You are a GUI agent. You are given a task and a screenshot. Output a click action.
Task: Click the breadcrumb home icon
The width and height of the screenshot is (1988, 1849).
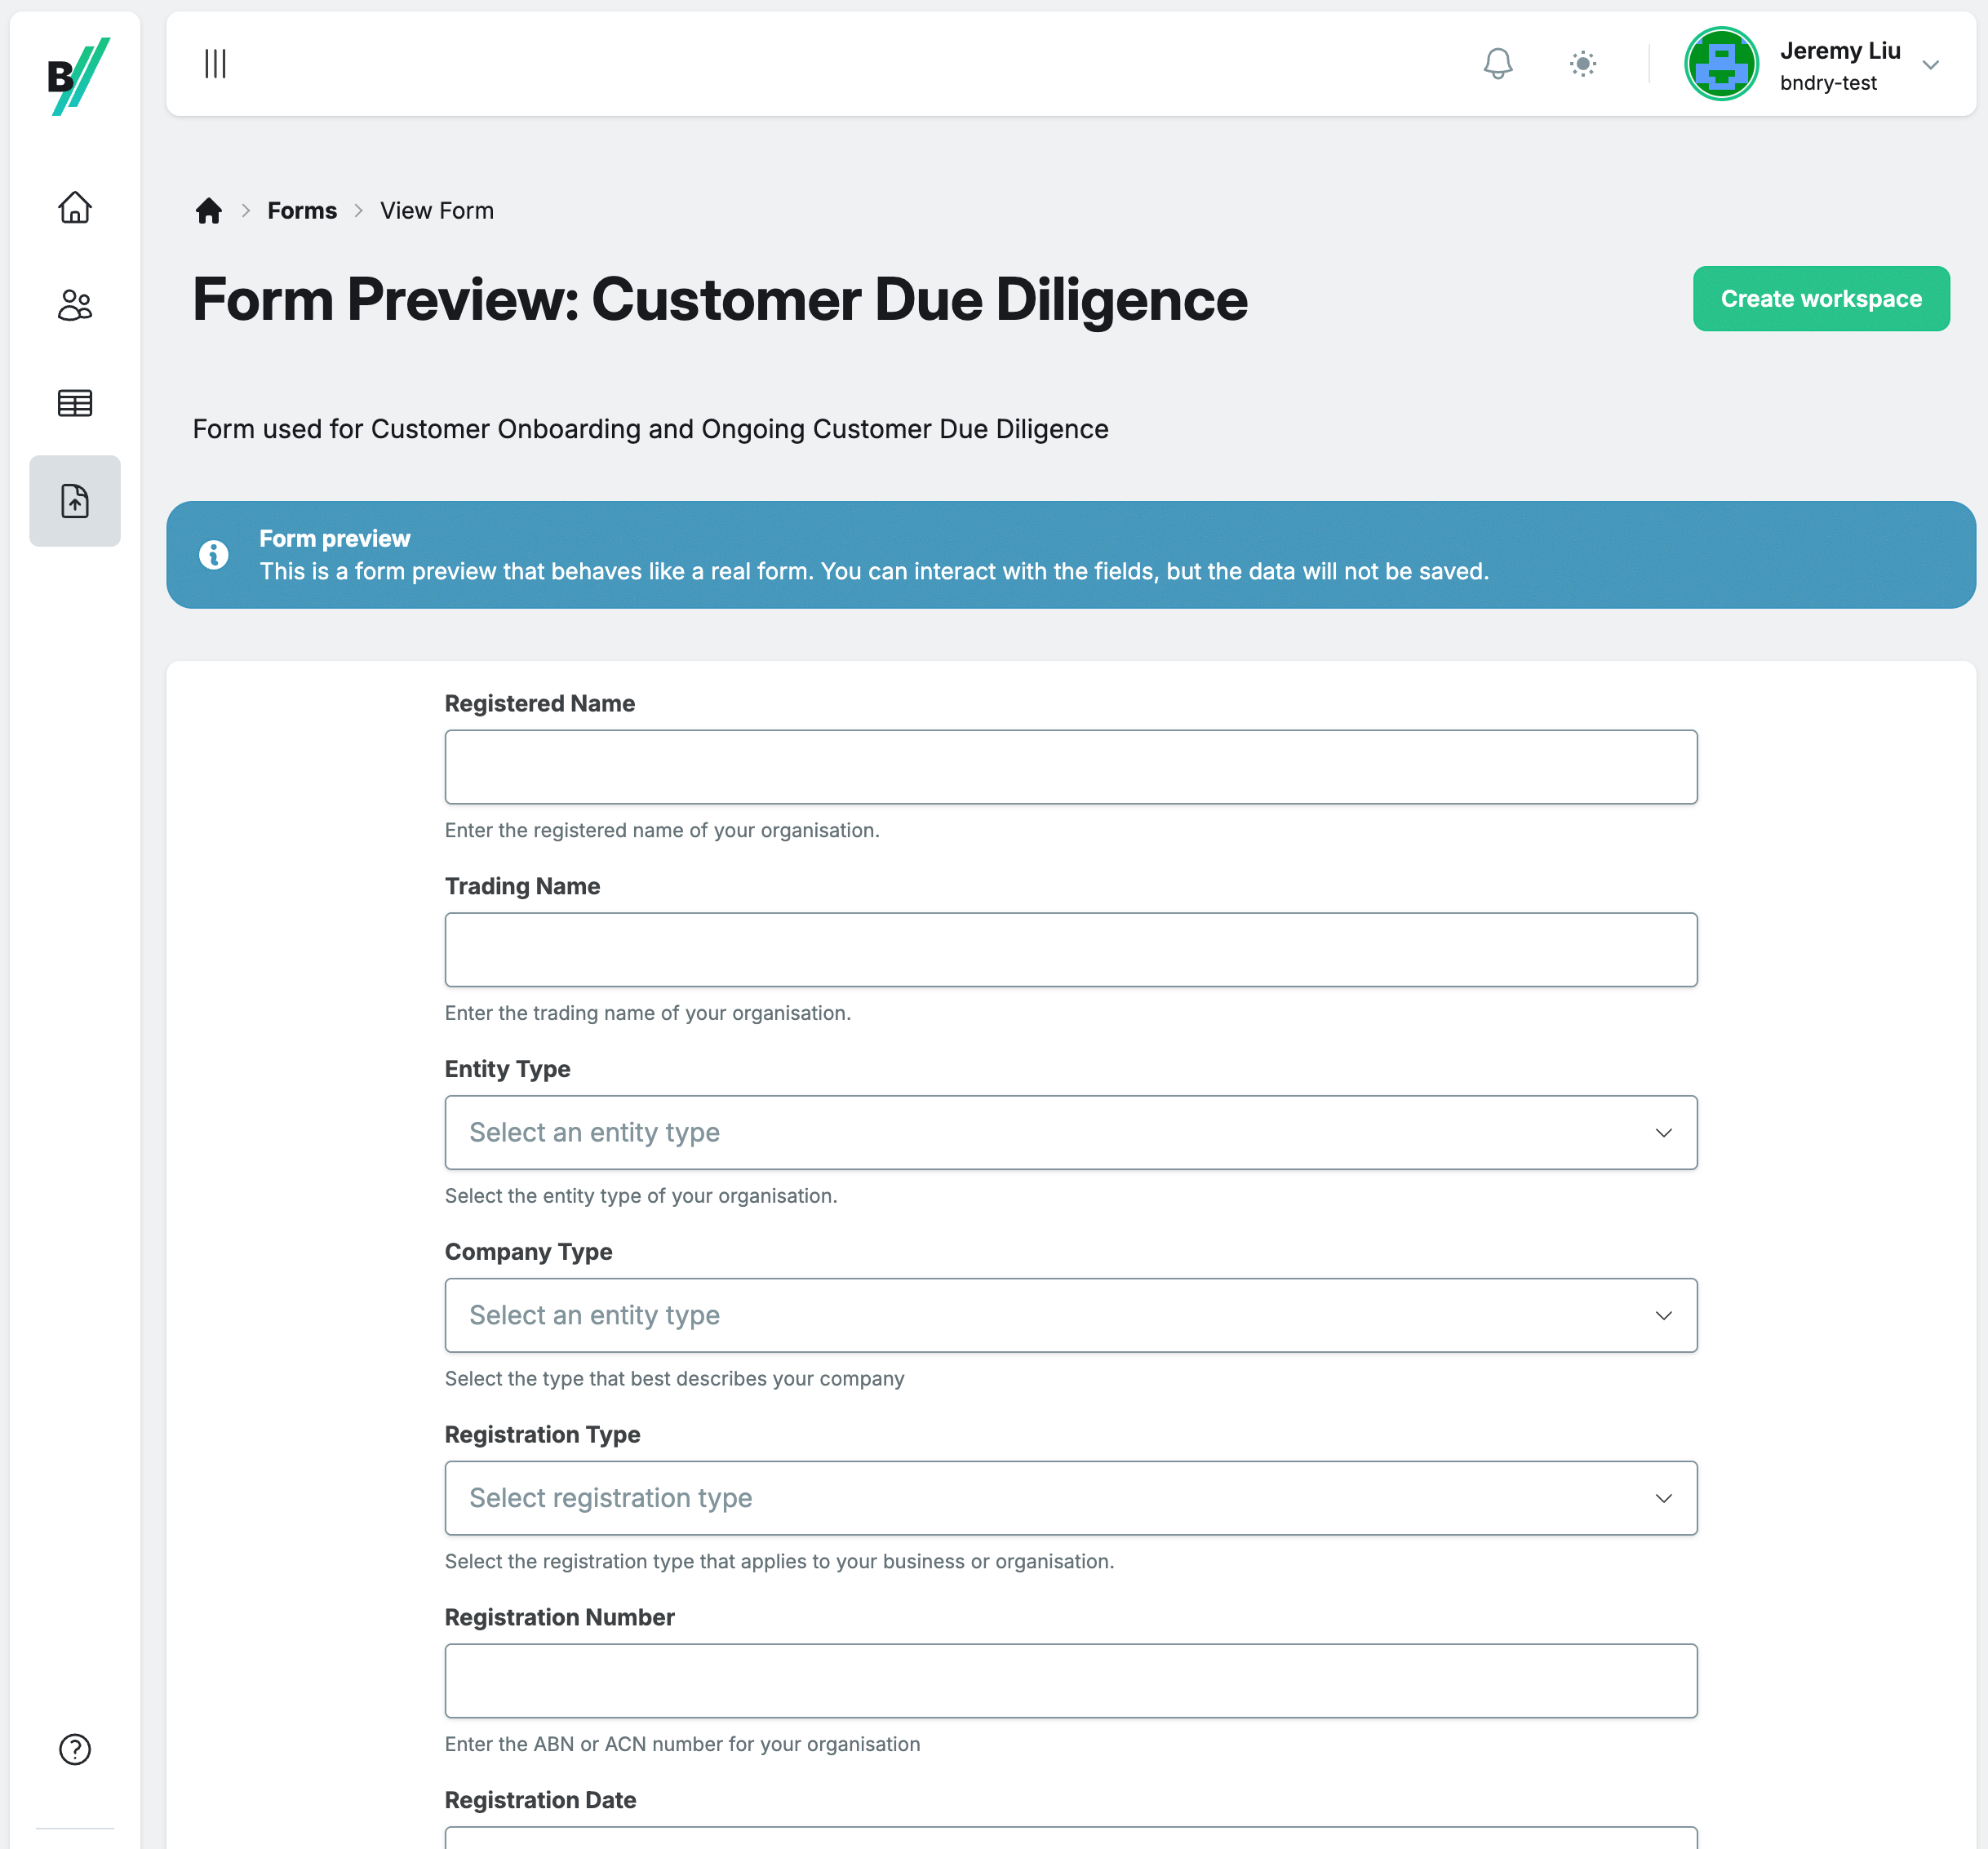pyautogui.click(x=208, y=211)
